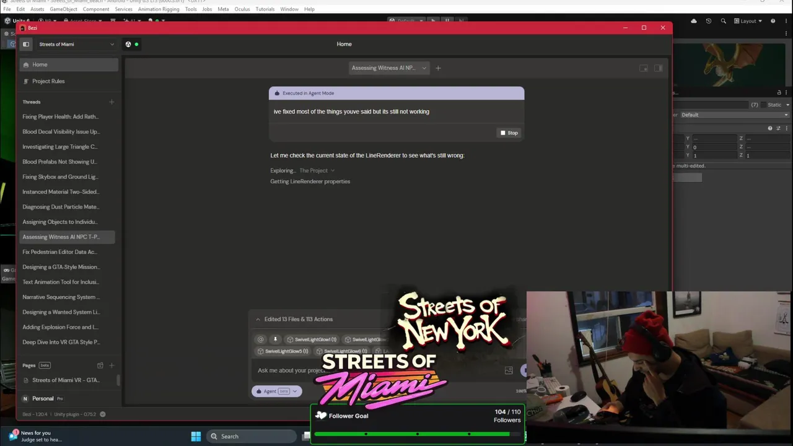Stop the running agent
The width and height of the screenshot is (793, 446).
coord(509,133)
